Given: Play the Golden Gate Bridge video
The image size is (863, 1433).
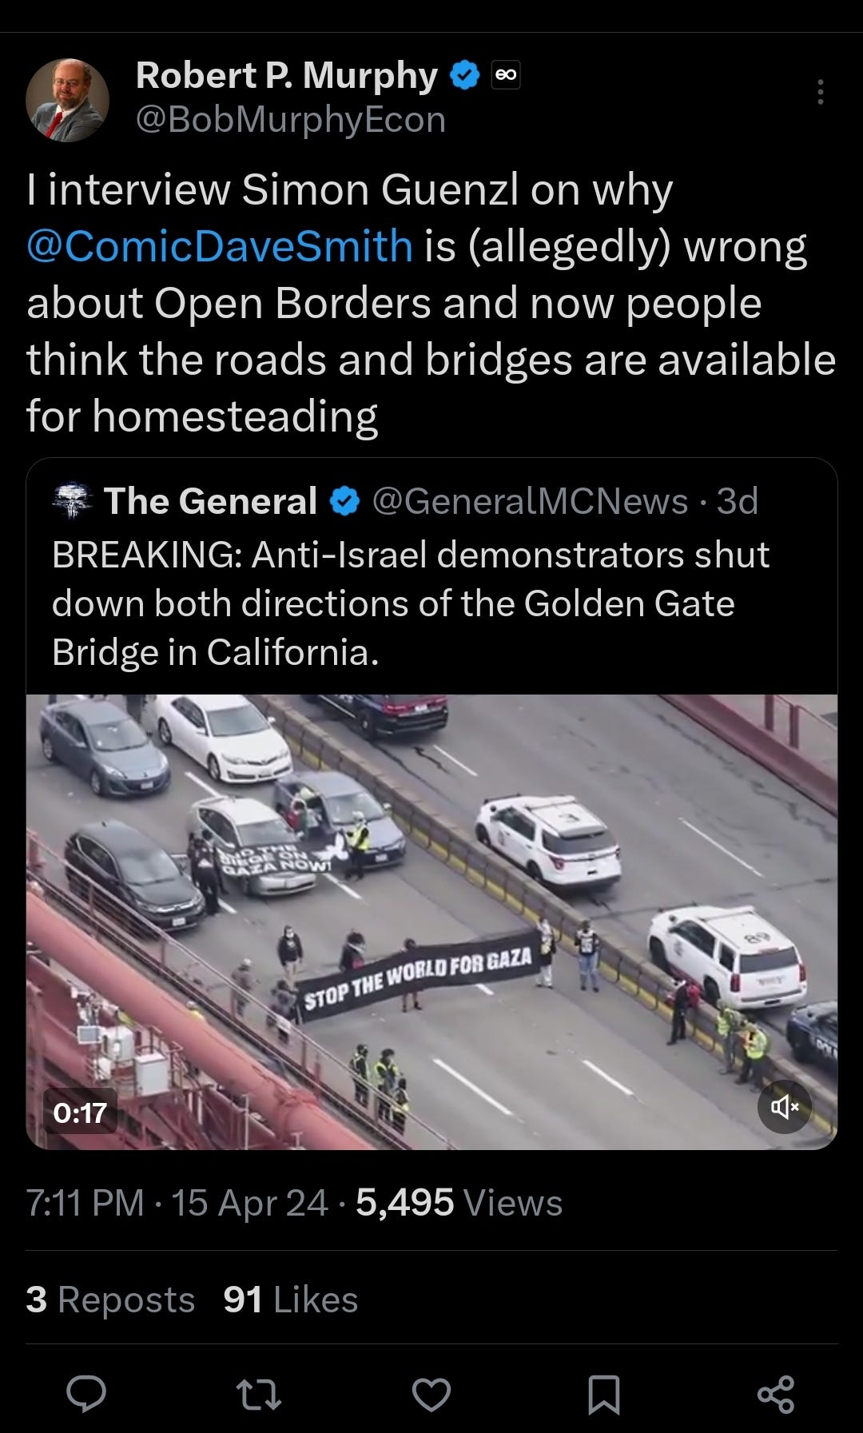Looking at the screenshot, I should pyautogui.click(x=431, y=921).
